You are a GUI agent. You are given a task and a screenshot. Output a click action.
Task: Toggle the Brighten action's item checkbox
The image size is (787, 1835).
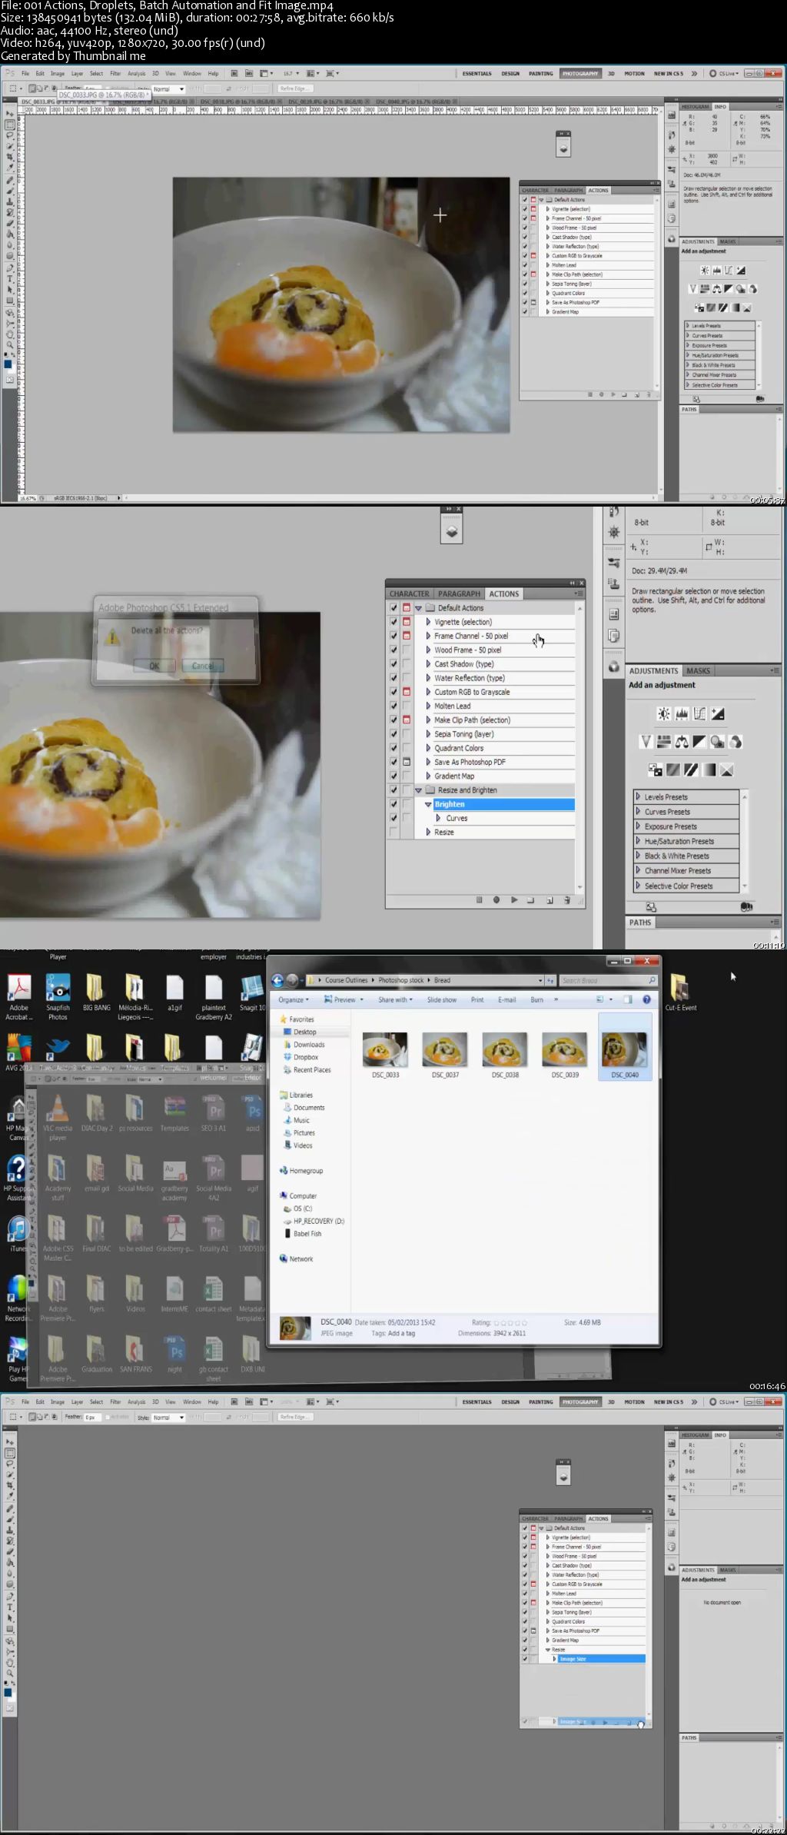(x=393, y=804)
